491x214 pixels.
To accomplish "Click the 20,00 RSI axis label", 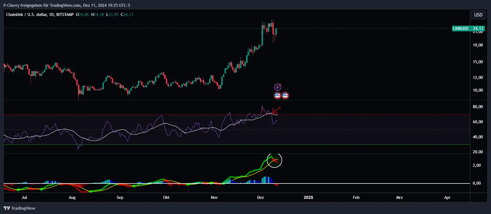I will [478, 152].
